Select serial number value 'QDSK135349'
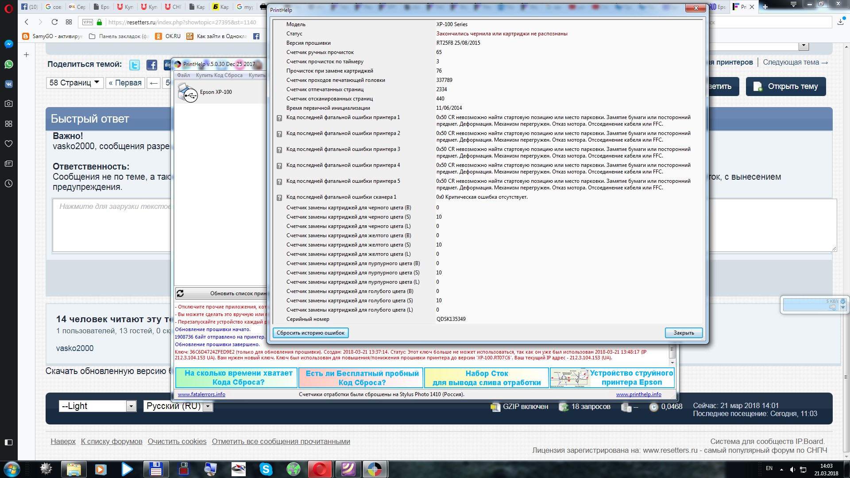 tap(451, 319)
